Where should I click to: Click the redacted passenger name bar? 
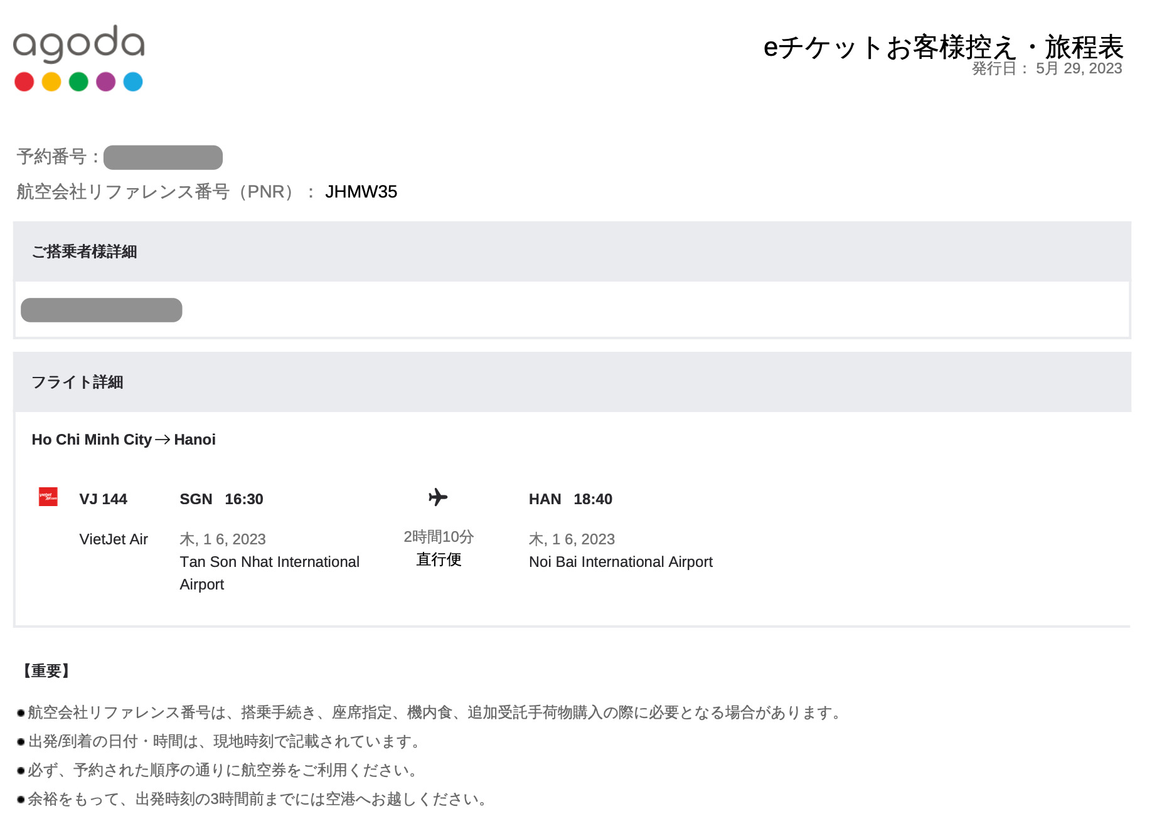[x=102, y=310]
